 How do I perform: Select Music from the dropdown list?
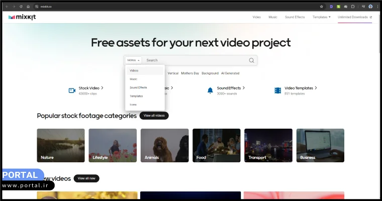[x=134, y=79]
